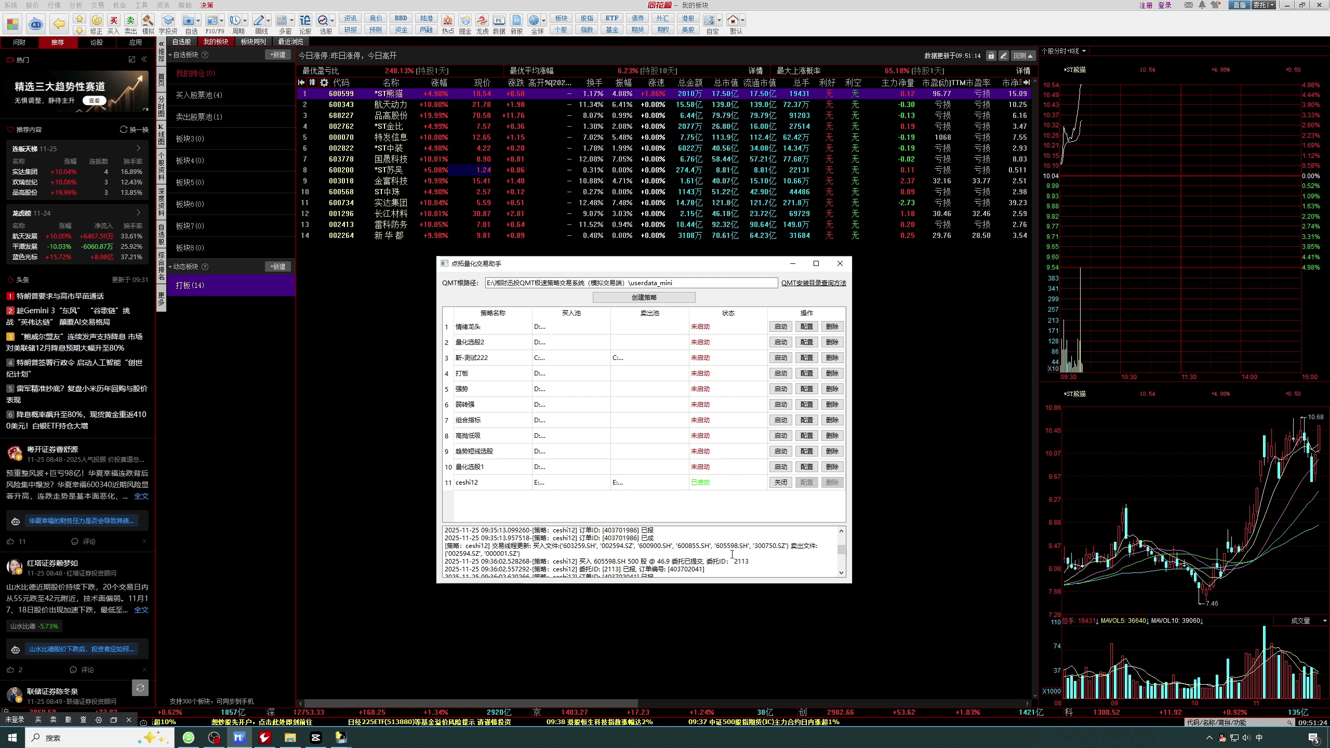
Task: Click the table column settings gear icon
Action: (324, 83)
